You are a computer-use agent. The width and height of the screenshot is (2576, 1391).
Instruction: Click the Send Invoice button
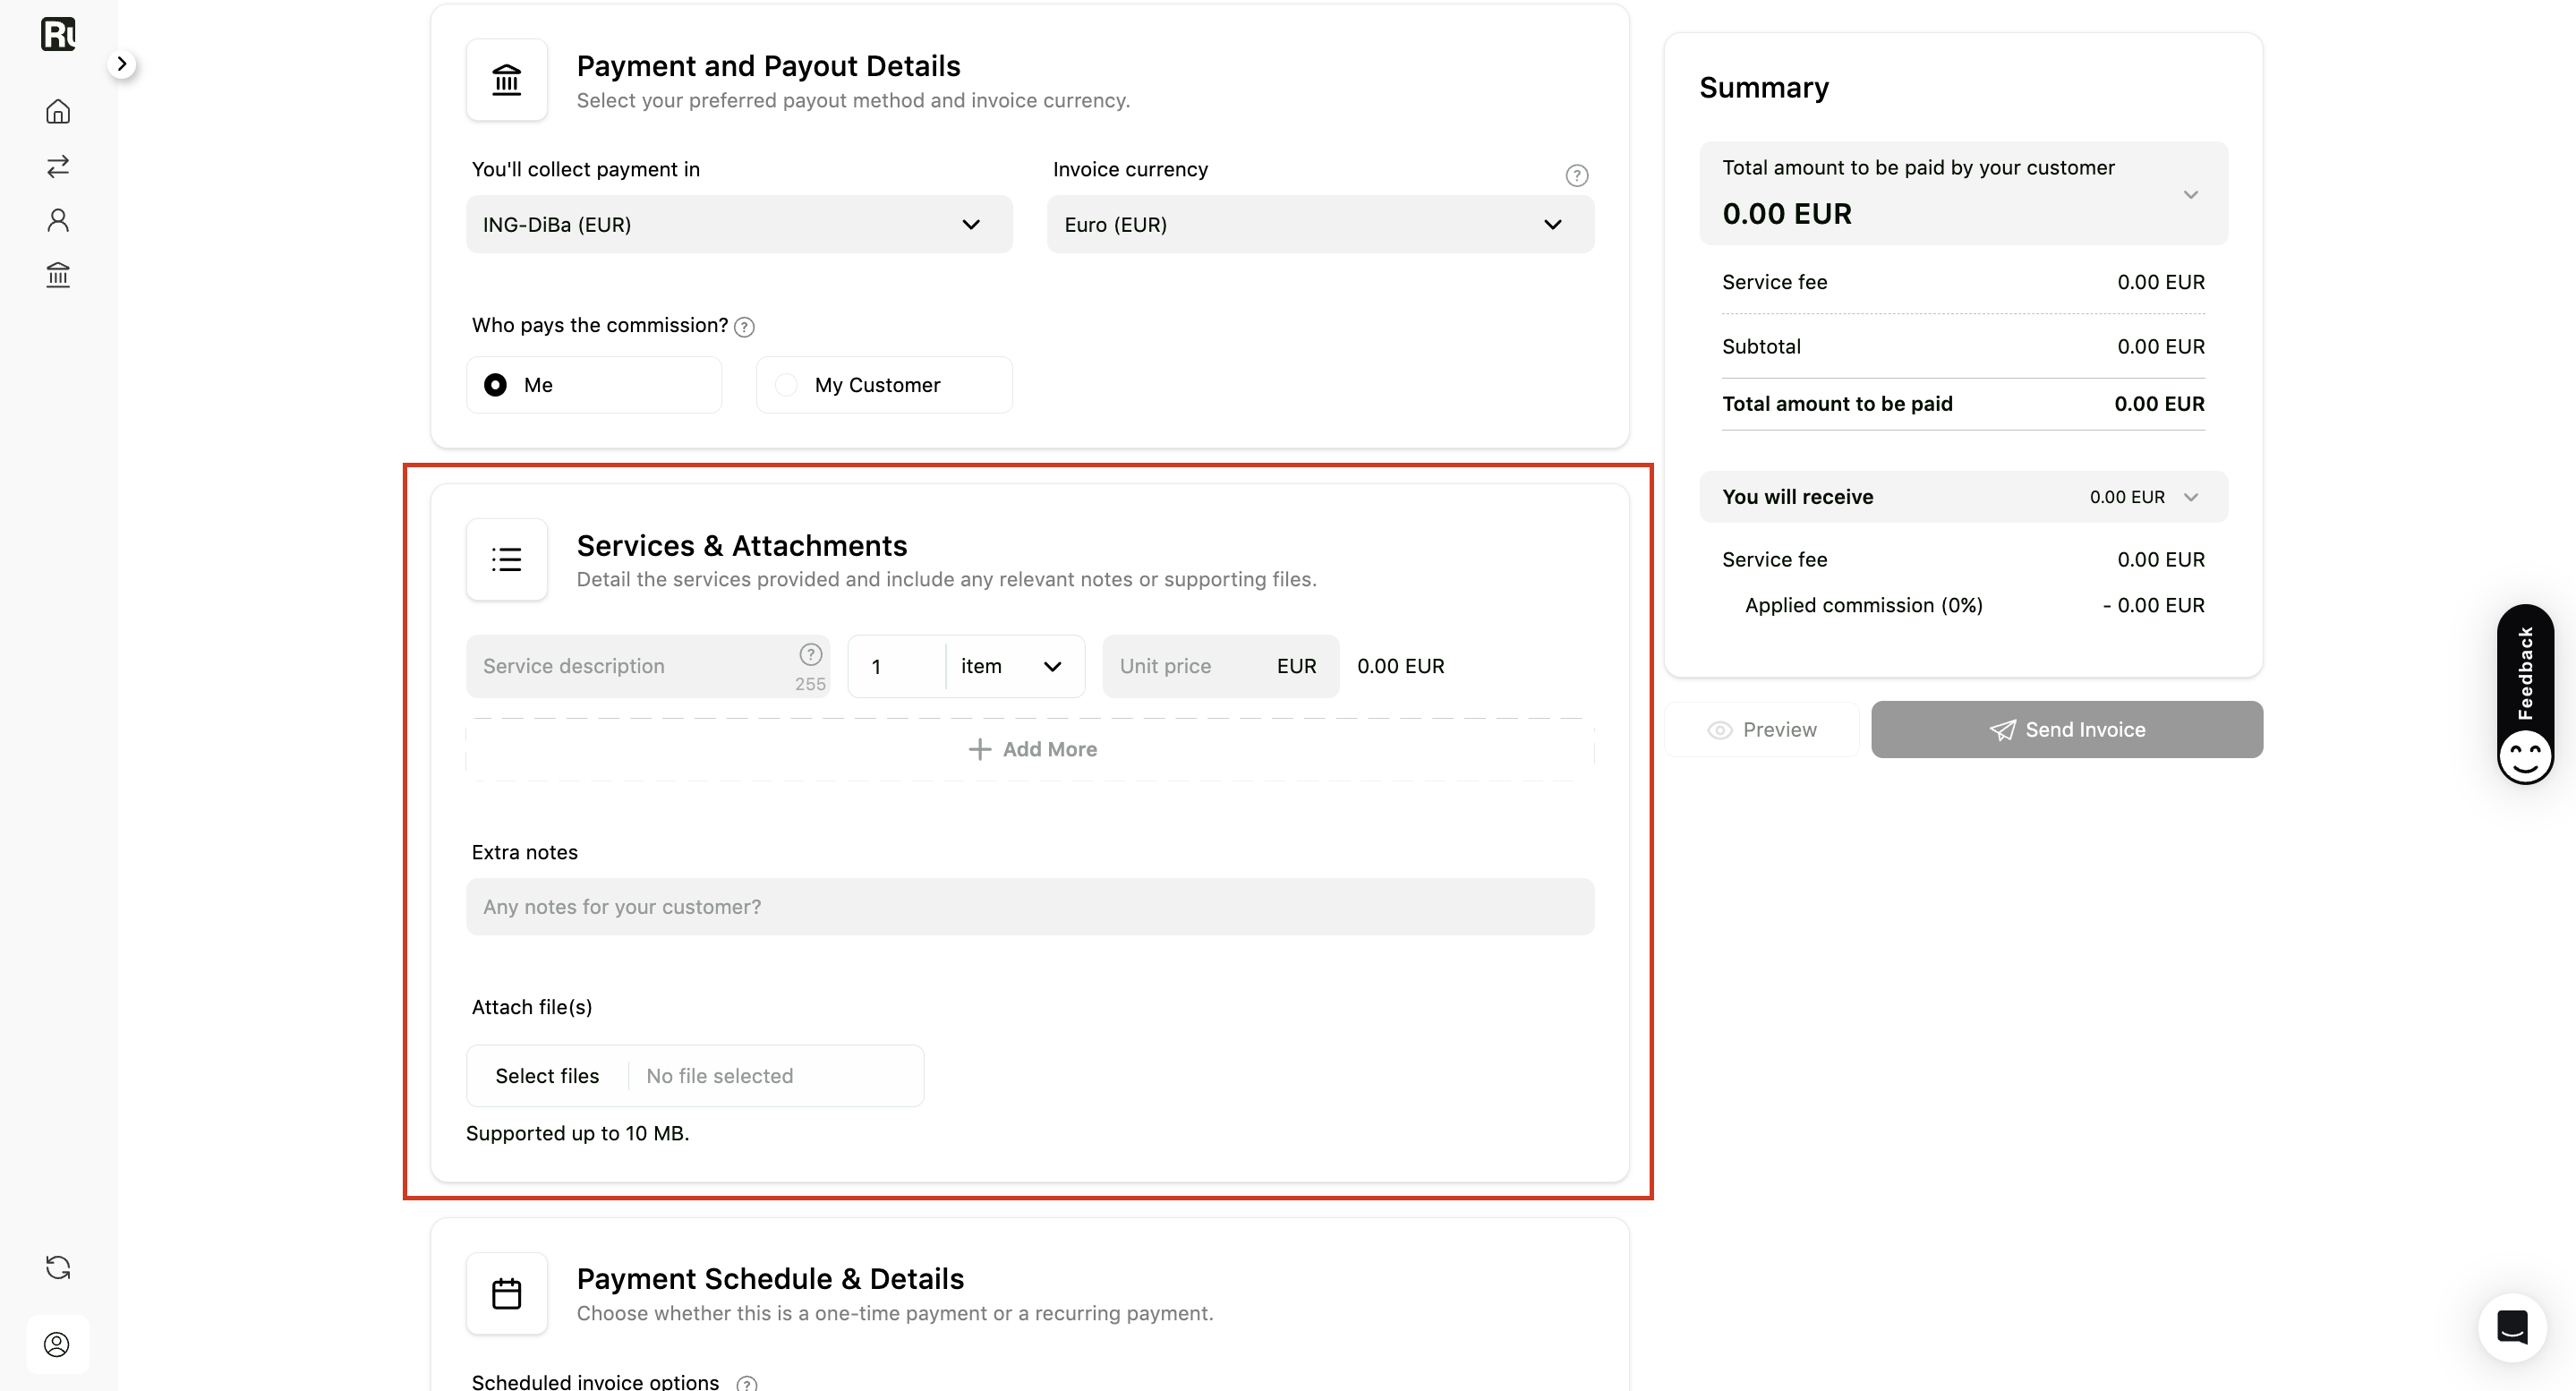point(2066,730)
